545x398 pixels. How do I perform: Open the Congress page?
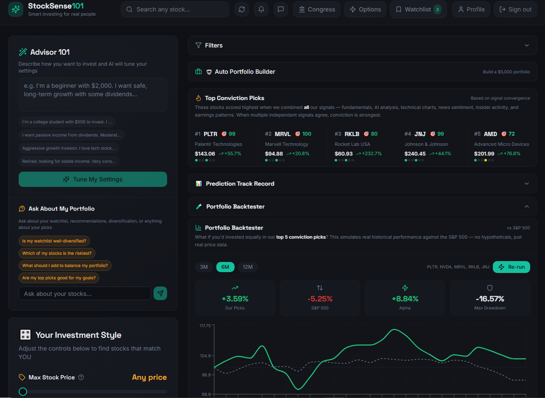click(316, 9)
